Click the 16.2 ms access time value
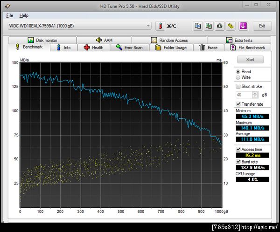Viewport: 280px width, 232px height. 252,155
